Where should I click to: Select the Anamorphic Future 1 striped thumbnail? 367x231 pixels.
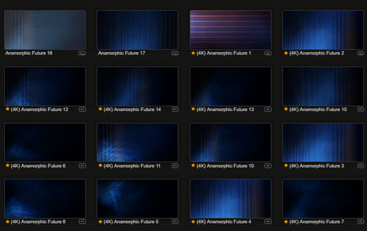[231, 30]
